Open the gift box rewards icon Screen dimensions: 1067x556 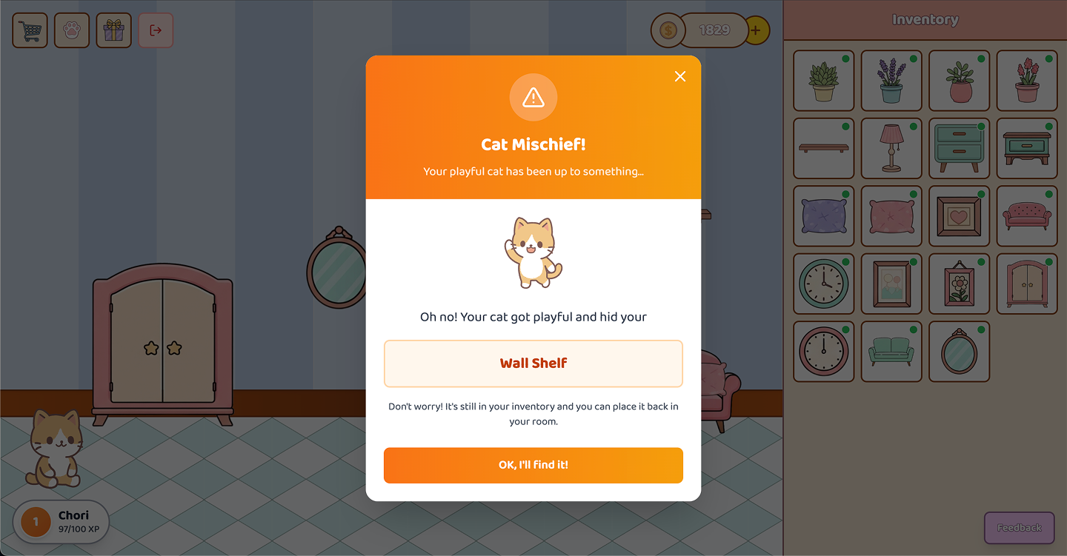pyautogui.click(x=113, y=30)
